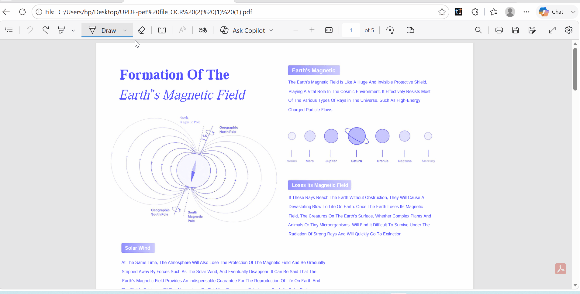Save the PDF file
580x294 pixels.
pyautogui.click(x=516, y=30)
